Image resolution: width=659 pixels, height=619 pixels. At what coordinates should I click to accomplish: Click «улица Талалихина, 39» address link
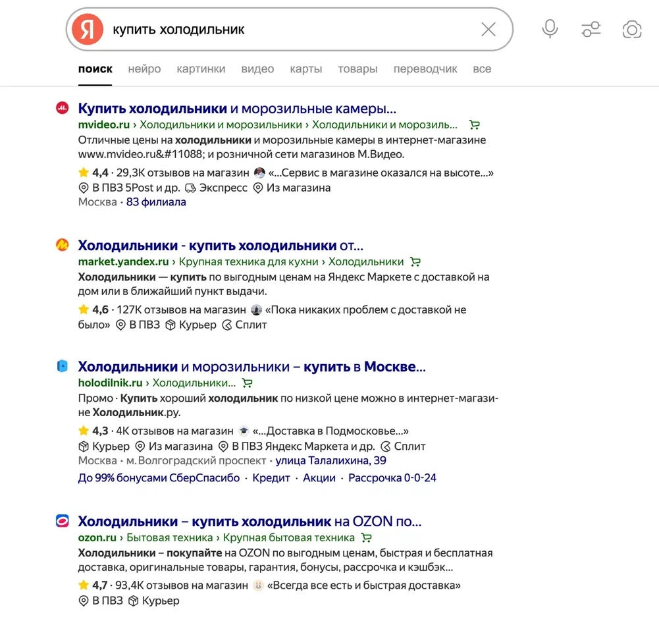point(330,460)
